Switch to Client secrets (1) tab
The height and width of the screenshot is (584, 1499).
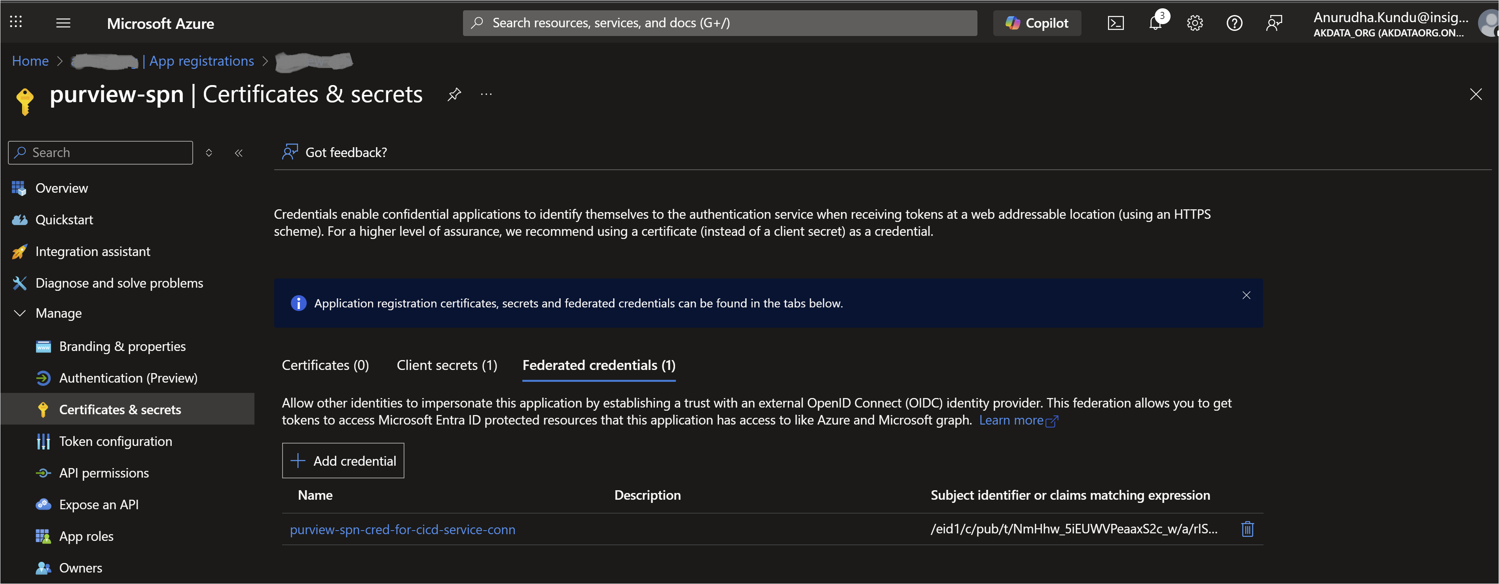(x=447, y=365)
